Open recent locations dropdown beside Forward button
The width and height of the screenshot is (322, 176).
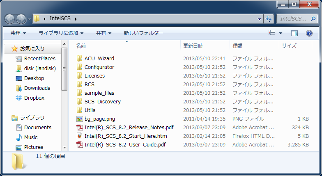click(29, 19)
